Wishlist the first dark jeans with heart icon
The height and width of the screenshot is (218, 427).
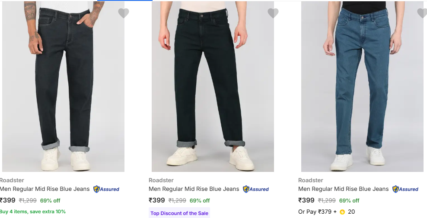pyautogui.click(x=124, y=13)
